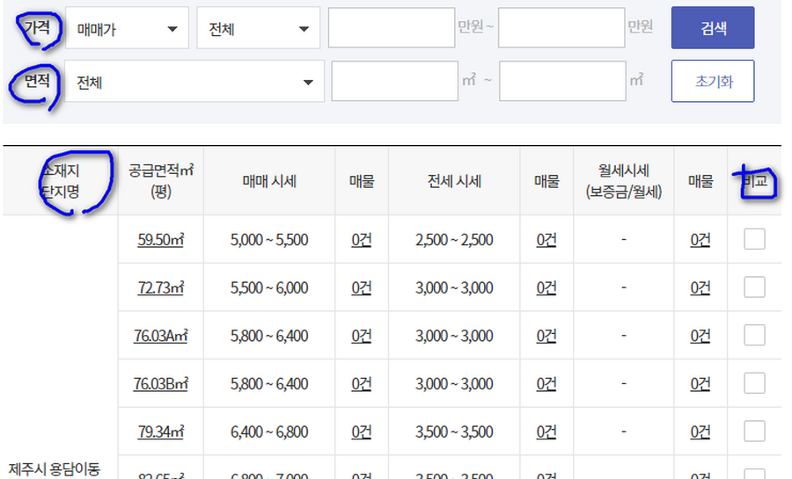This screenshot has width=792, height=479.
Task: Open 전세 매물 0건 link in 79.34㎡ row
Action: click(546, 432)
